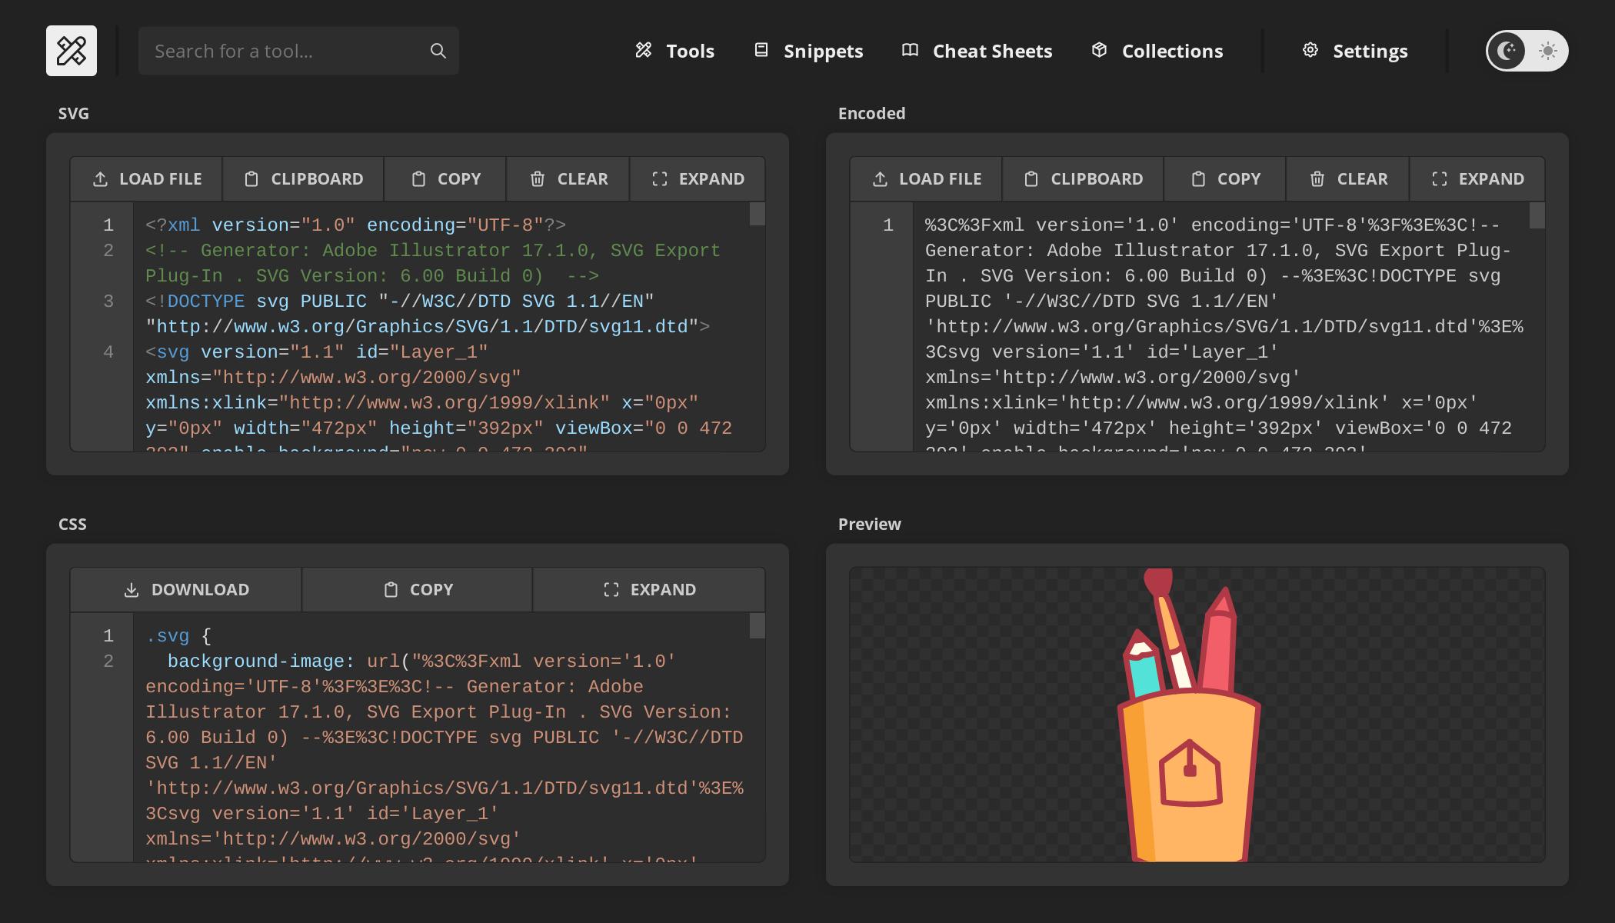Click the '.svg {' line in CSS

tap(178, 636)
